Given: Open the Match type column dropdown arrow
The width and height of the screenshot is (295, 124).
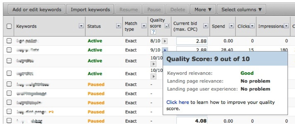Looking at the screenshot, I should coord(144,26).
